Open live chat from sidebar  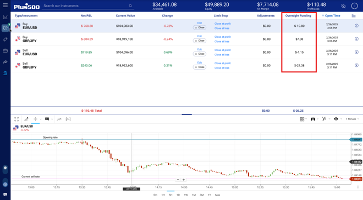[5, 195]
